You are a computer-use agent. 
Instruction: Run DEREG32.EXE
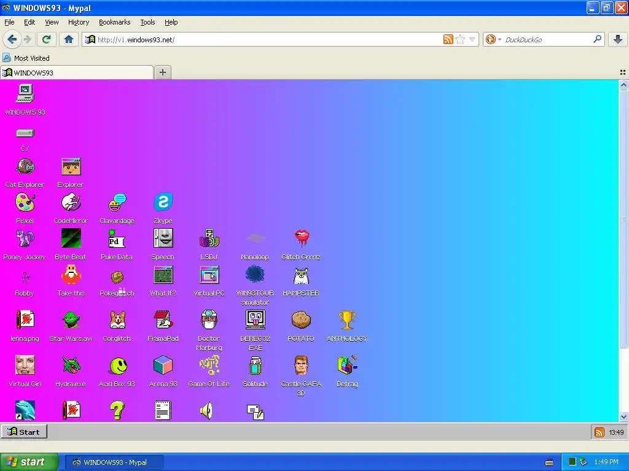click(255, 331)
